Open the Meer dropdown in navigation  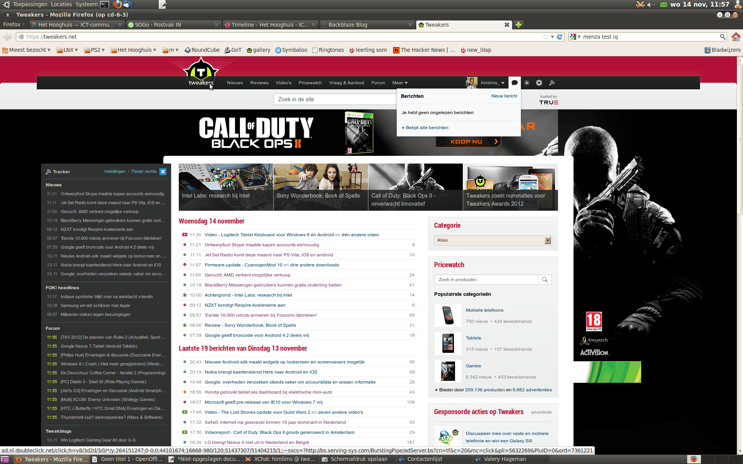pos(400,83)
